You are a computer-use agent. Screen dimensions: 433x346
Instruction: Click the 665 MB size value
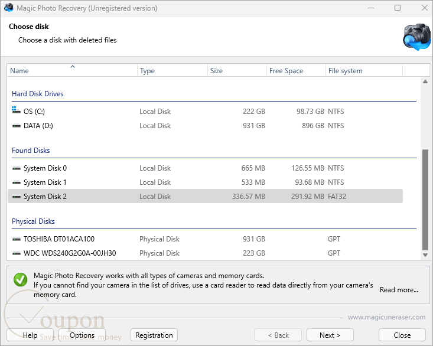tap(253, 168)
